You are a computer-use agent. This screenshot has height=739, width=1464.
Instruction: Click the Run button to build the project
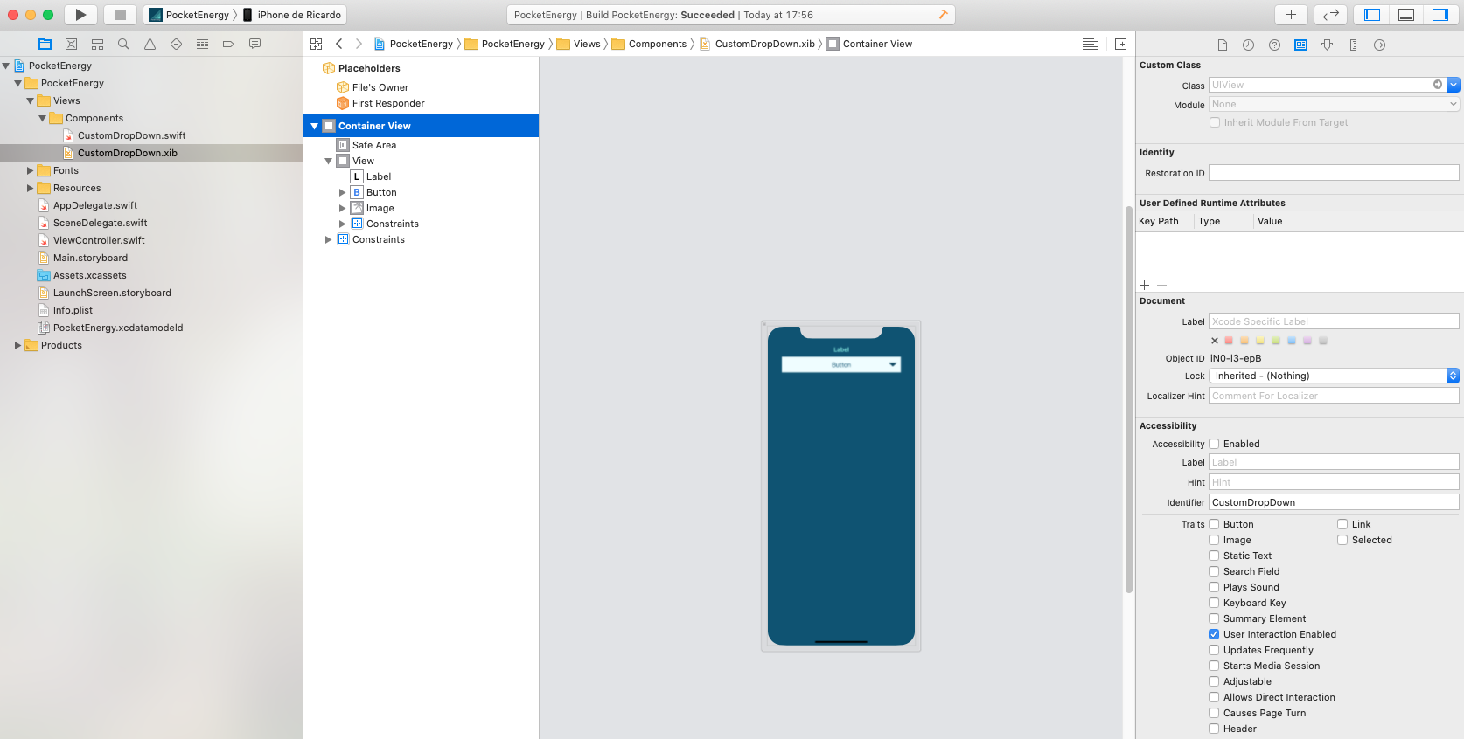[x=80, y=15]
